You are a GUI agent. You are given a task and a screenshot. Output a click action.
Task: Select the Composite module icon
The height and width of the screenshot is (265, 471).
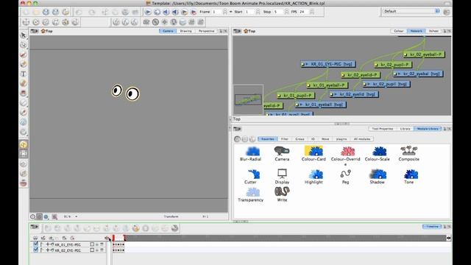point(409,151)
